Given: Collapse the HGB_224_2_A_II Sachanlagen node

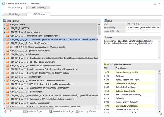Looking at the screenshot, I should [5, 54].
